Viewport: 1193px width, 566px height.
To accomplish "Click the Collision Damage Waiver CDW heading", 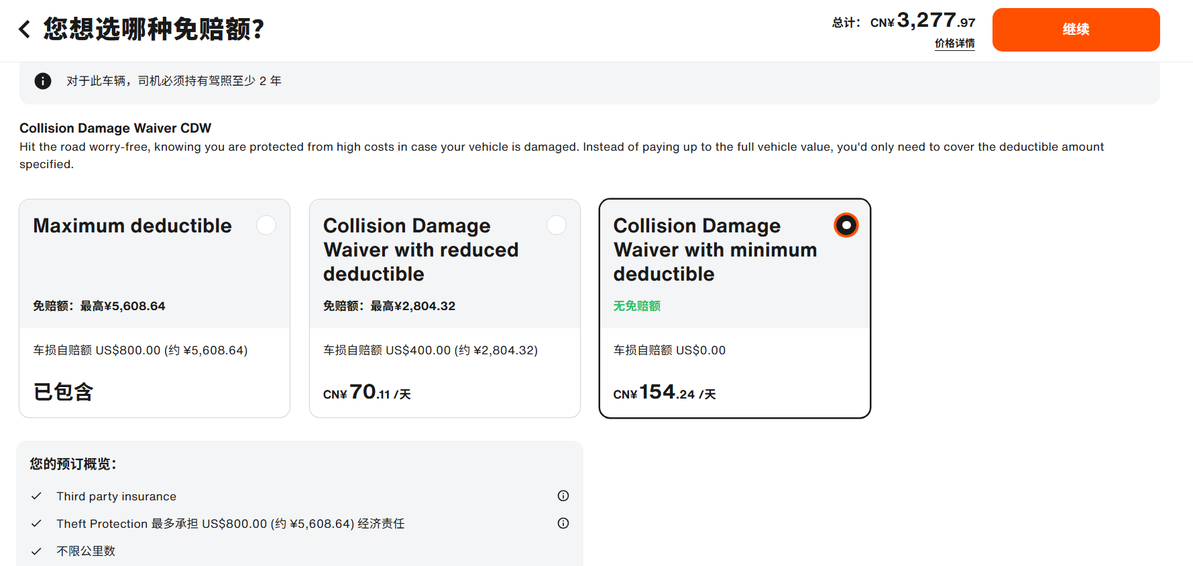I will 115,128.
